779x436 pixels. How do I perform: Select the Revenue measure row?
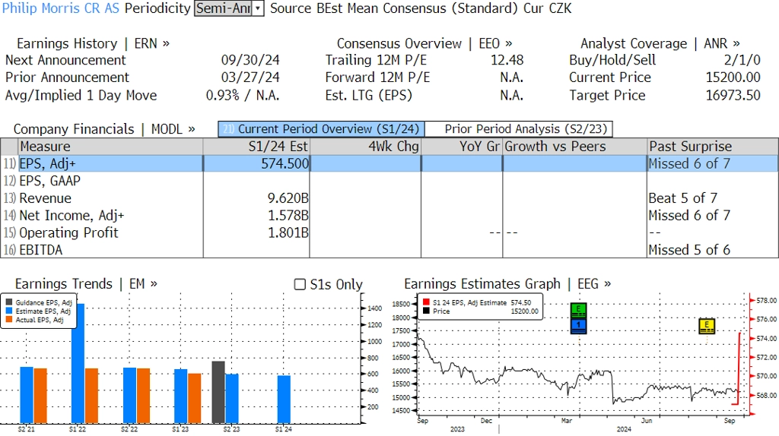pos(389,198)
